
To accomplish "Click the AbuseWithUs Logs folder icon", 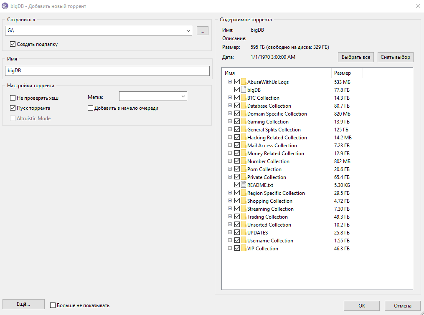I will tap(244, 82).
